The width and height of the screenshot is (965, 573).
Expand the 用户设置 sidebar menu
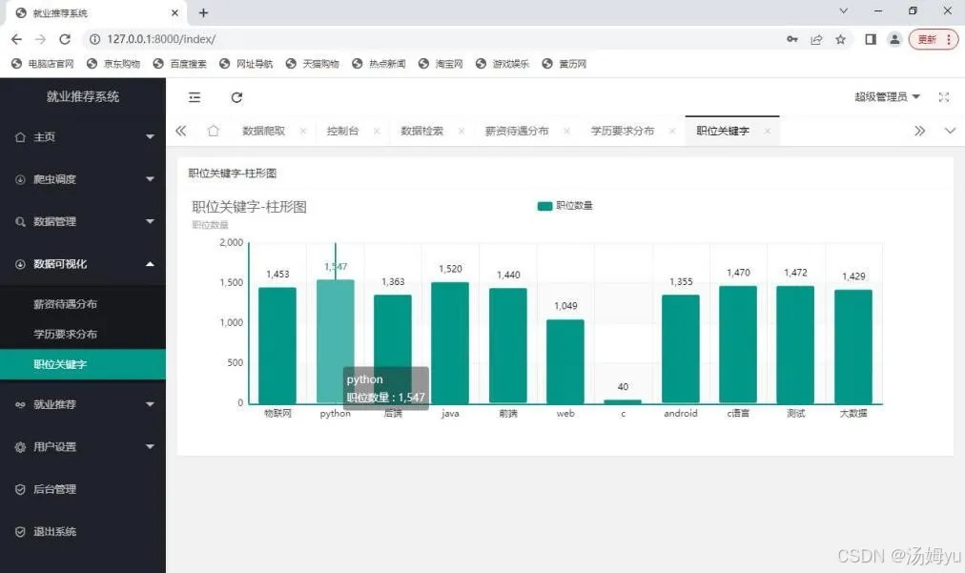coord(82,447)
